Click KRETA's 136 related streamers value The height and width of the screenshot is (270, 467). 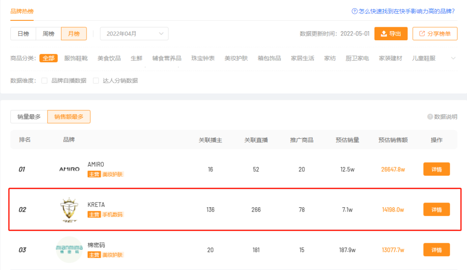click(x=210, y=210)
